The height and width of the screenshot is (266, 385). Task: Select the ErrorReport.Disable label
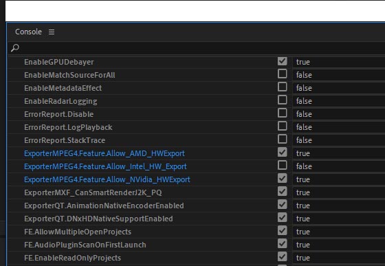coord(59,114)
